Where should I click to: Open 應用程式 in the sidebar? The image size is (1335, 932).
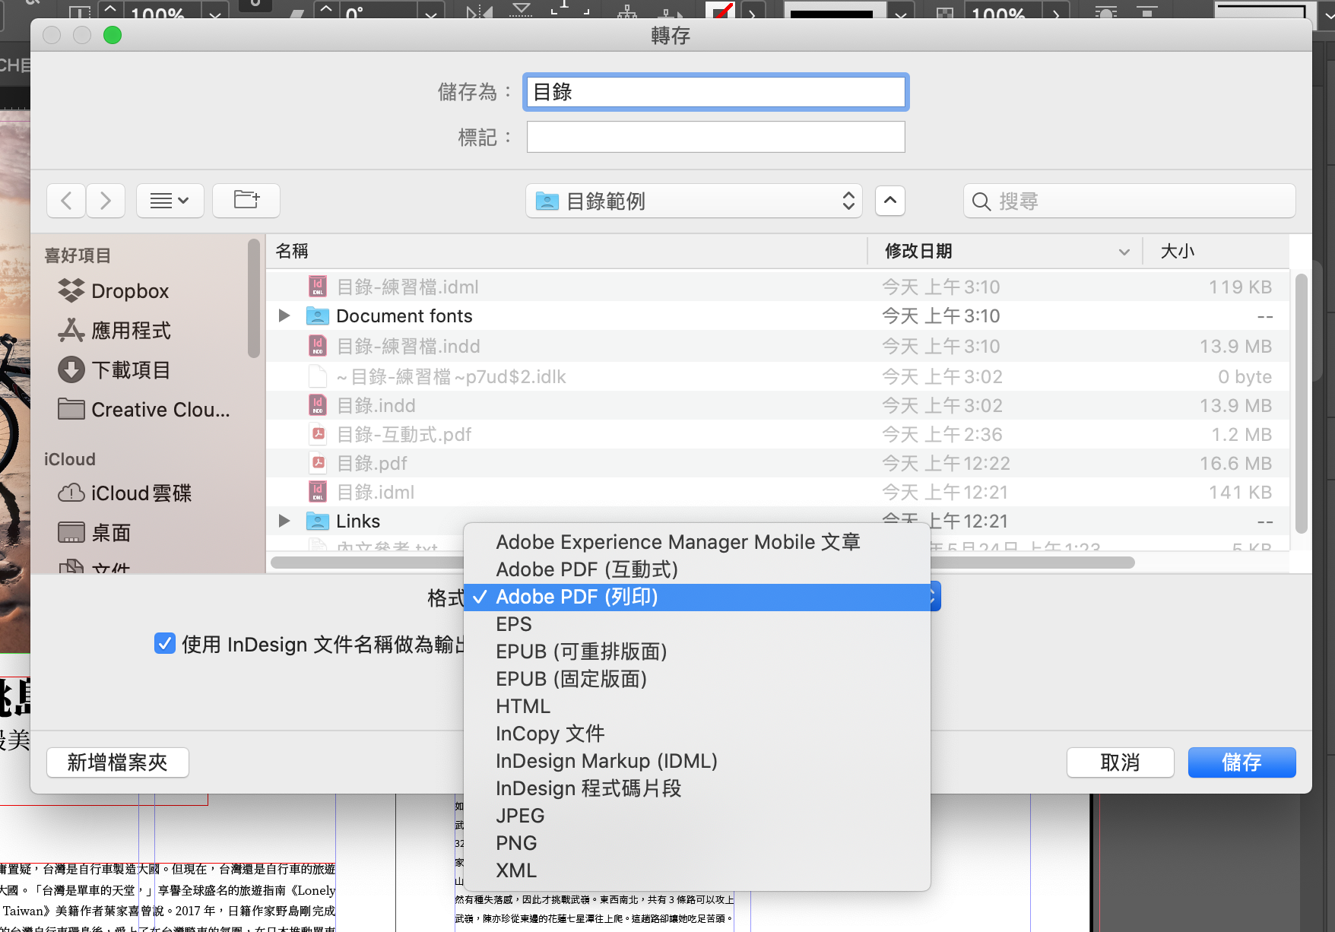coord(131,331)
